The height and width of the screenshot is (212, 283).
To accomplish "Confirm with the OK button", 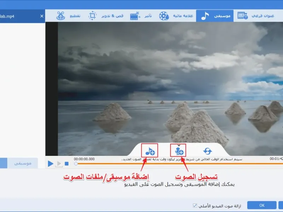I will [x=262, y=205].
